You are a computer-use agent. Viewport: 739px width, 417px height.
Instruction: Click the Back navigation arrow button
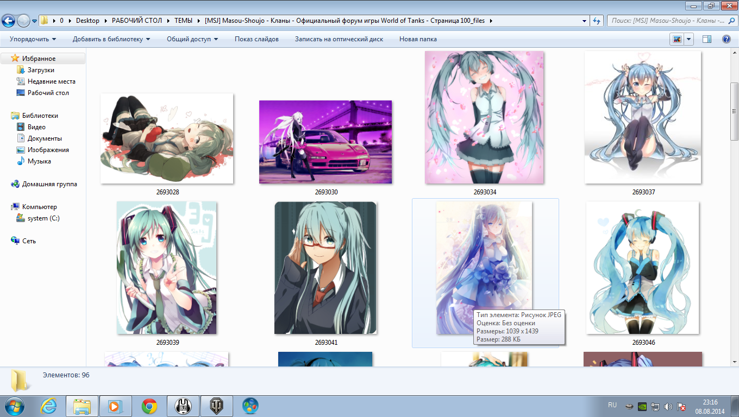[x=8, y=21]
